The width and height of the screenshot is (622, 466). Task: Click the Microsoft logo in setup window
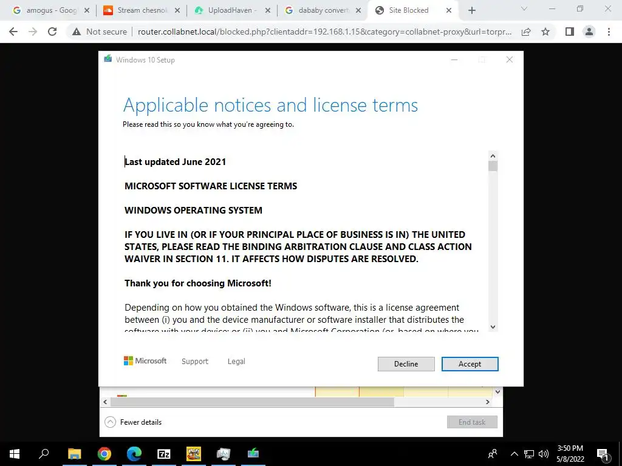click(x=145, y=360)
